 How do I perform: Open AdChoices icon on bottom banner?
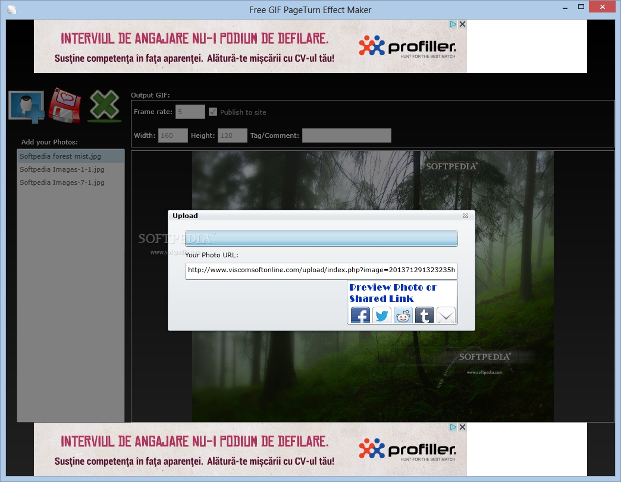tap(453, 427)
